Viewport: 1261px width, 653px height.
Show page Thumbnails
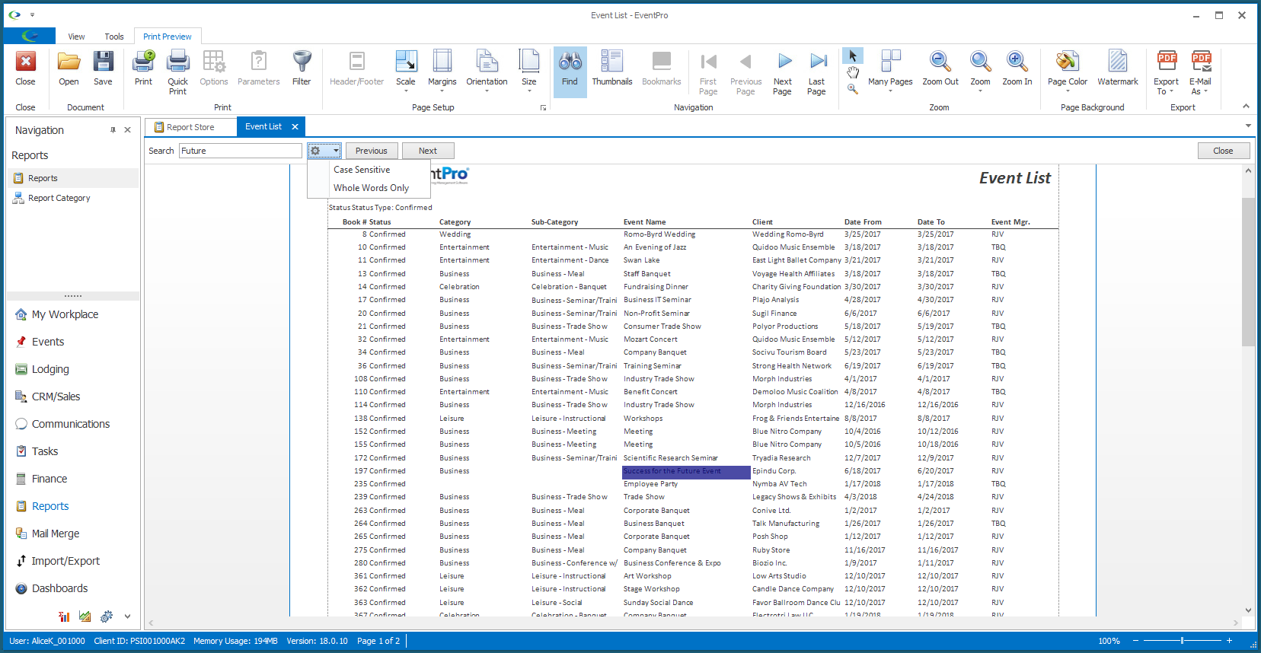click(612, 68)
